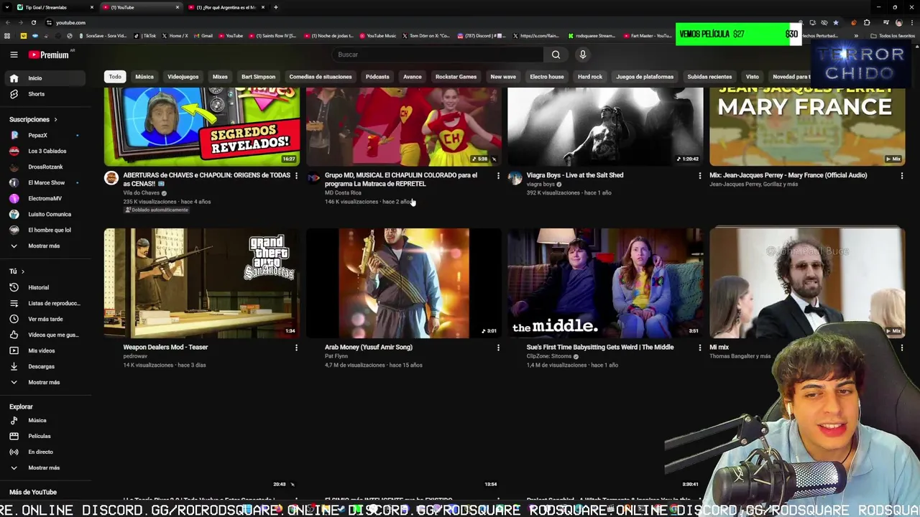Open options for Arab Money video
The image size is (920, 517).
point(498,348)
